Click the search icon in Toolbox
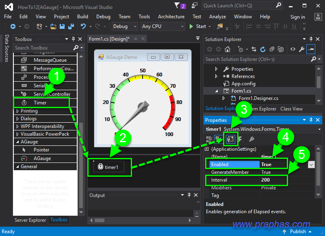This screenshot has height=236, width=325. [76, 48]
